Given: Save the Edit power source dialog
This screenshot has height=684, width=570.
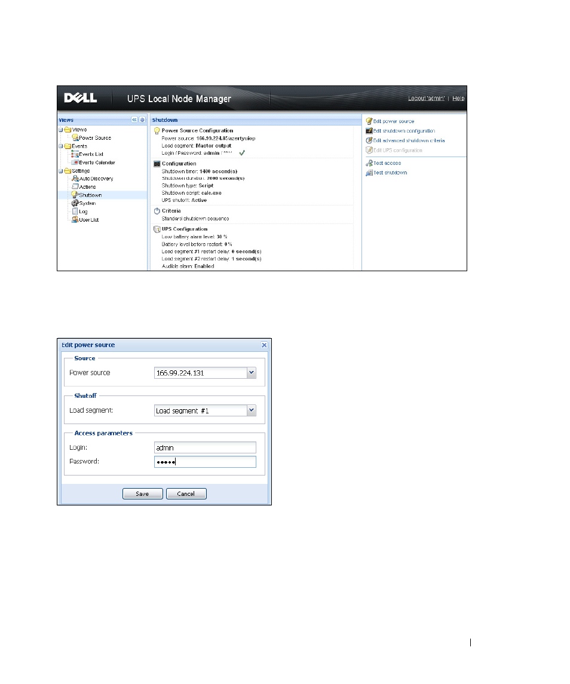Looking at the screenshot, I should (143, 494).
